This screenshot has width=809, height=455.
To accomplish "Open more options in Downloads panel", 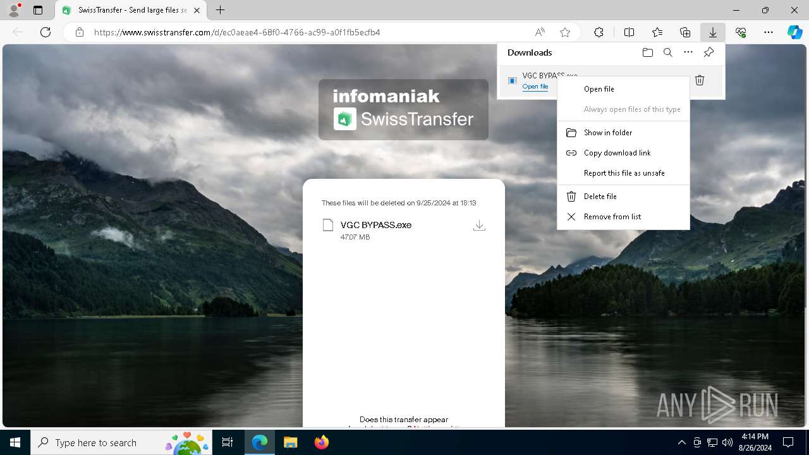I will 688,52.
